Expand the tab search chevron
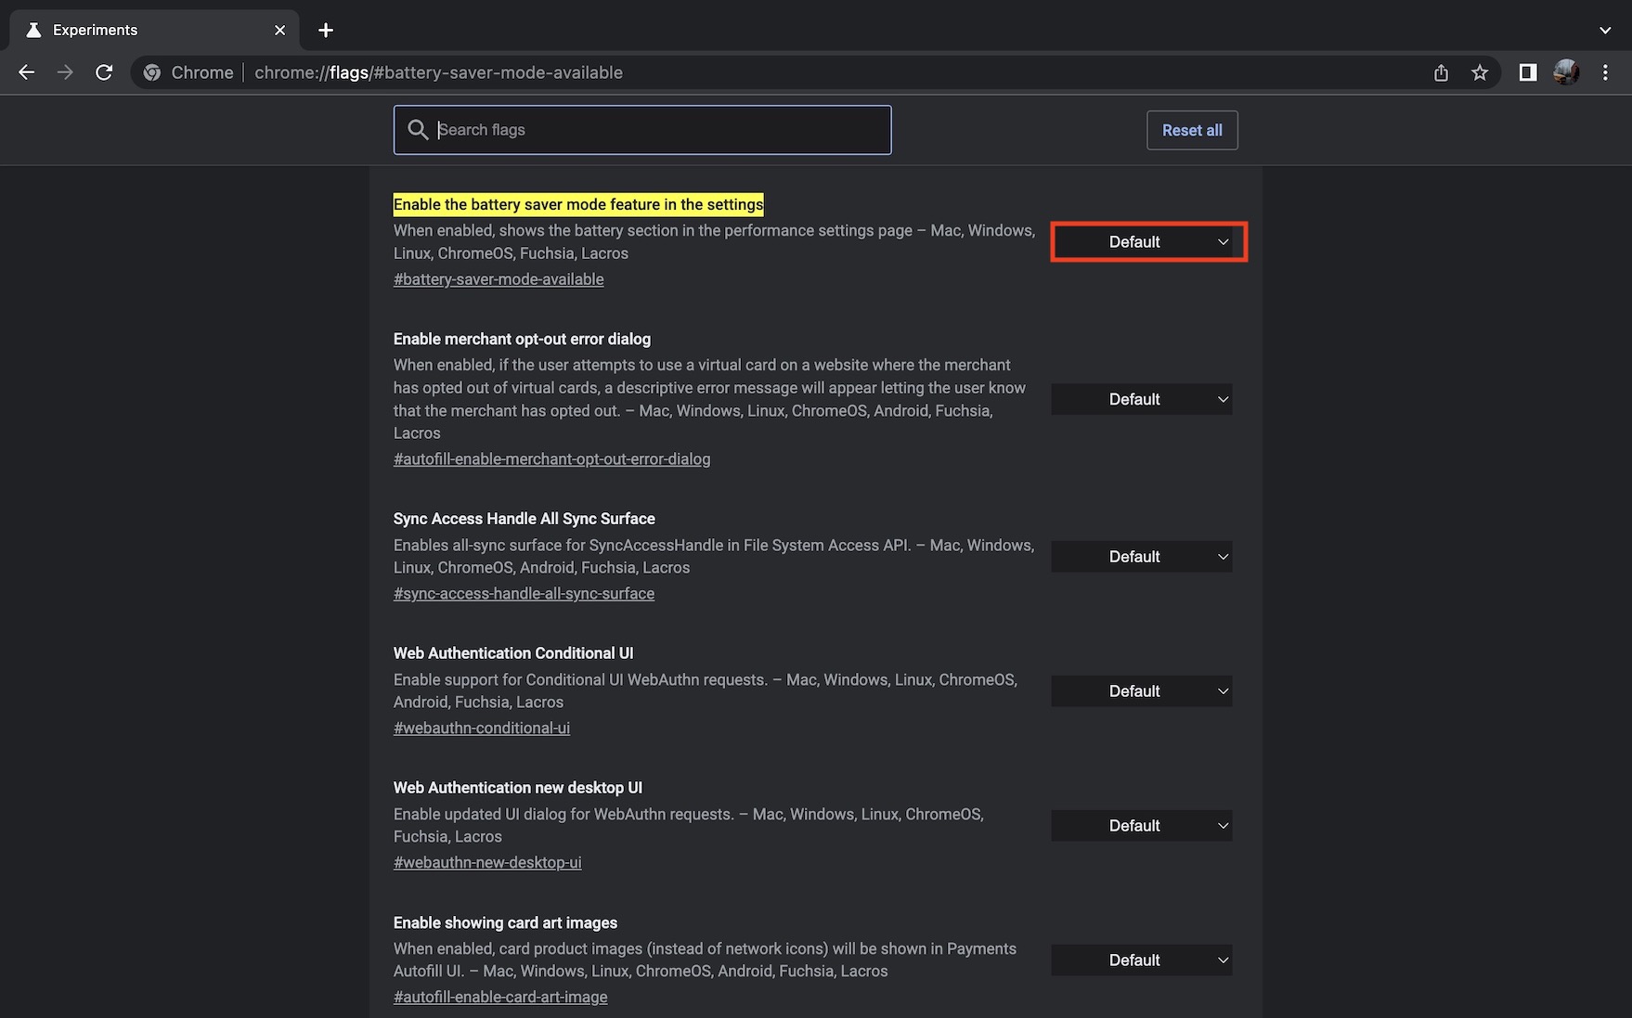This screenshot has width=1632, height=1018. 1605,30
